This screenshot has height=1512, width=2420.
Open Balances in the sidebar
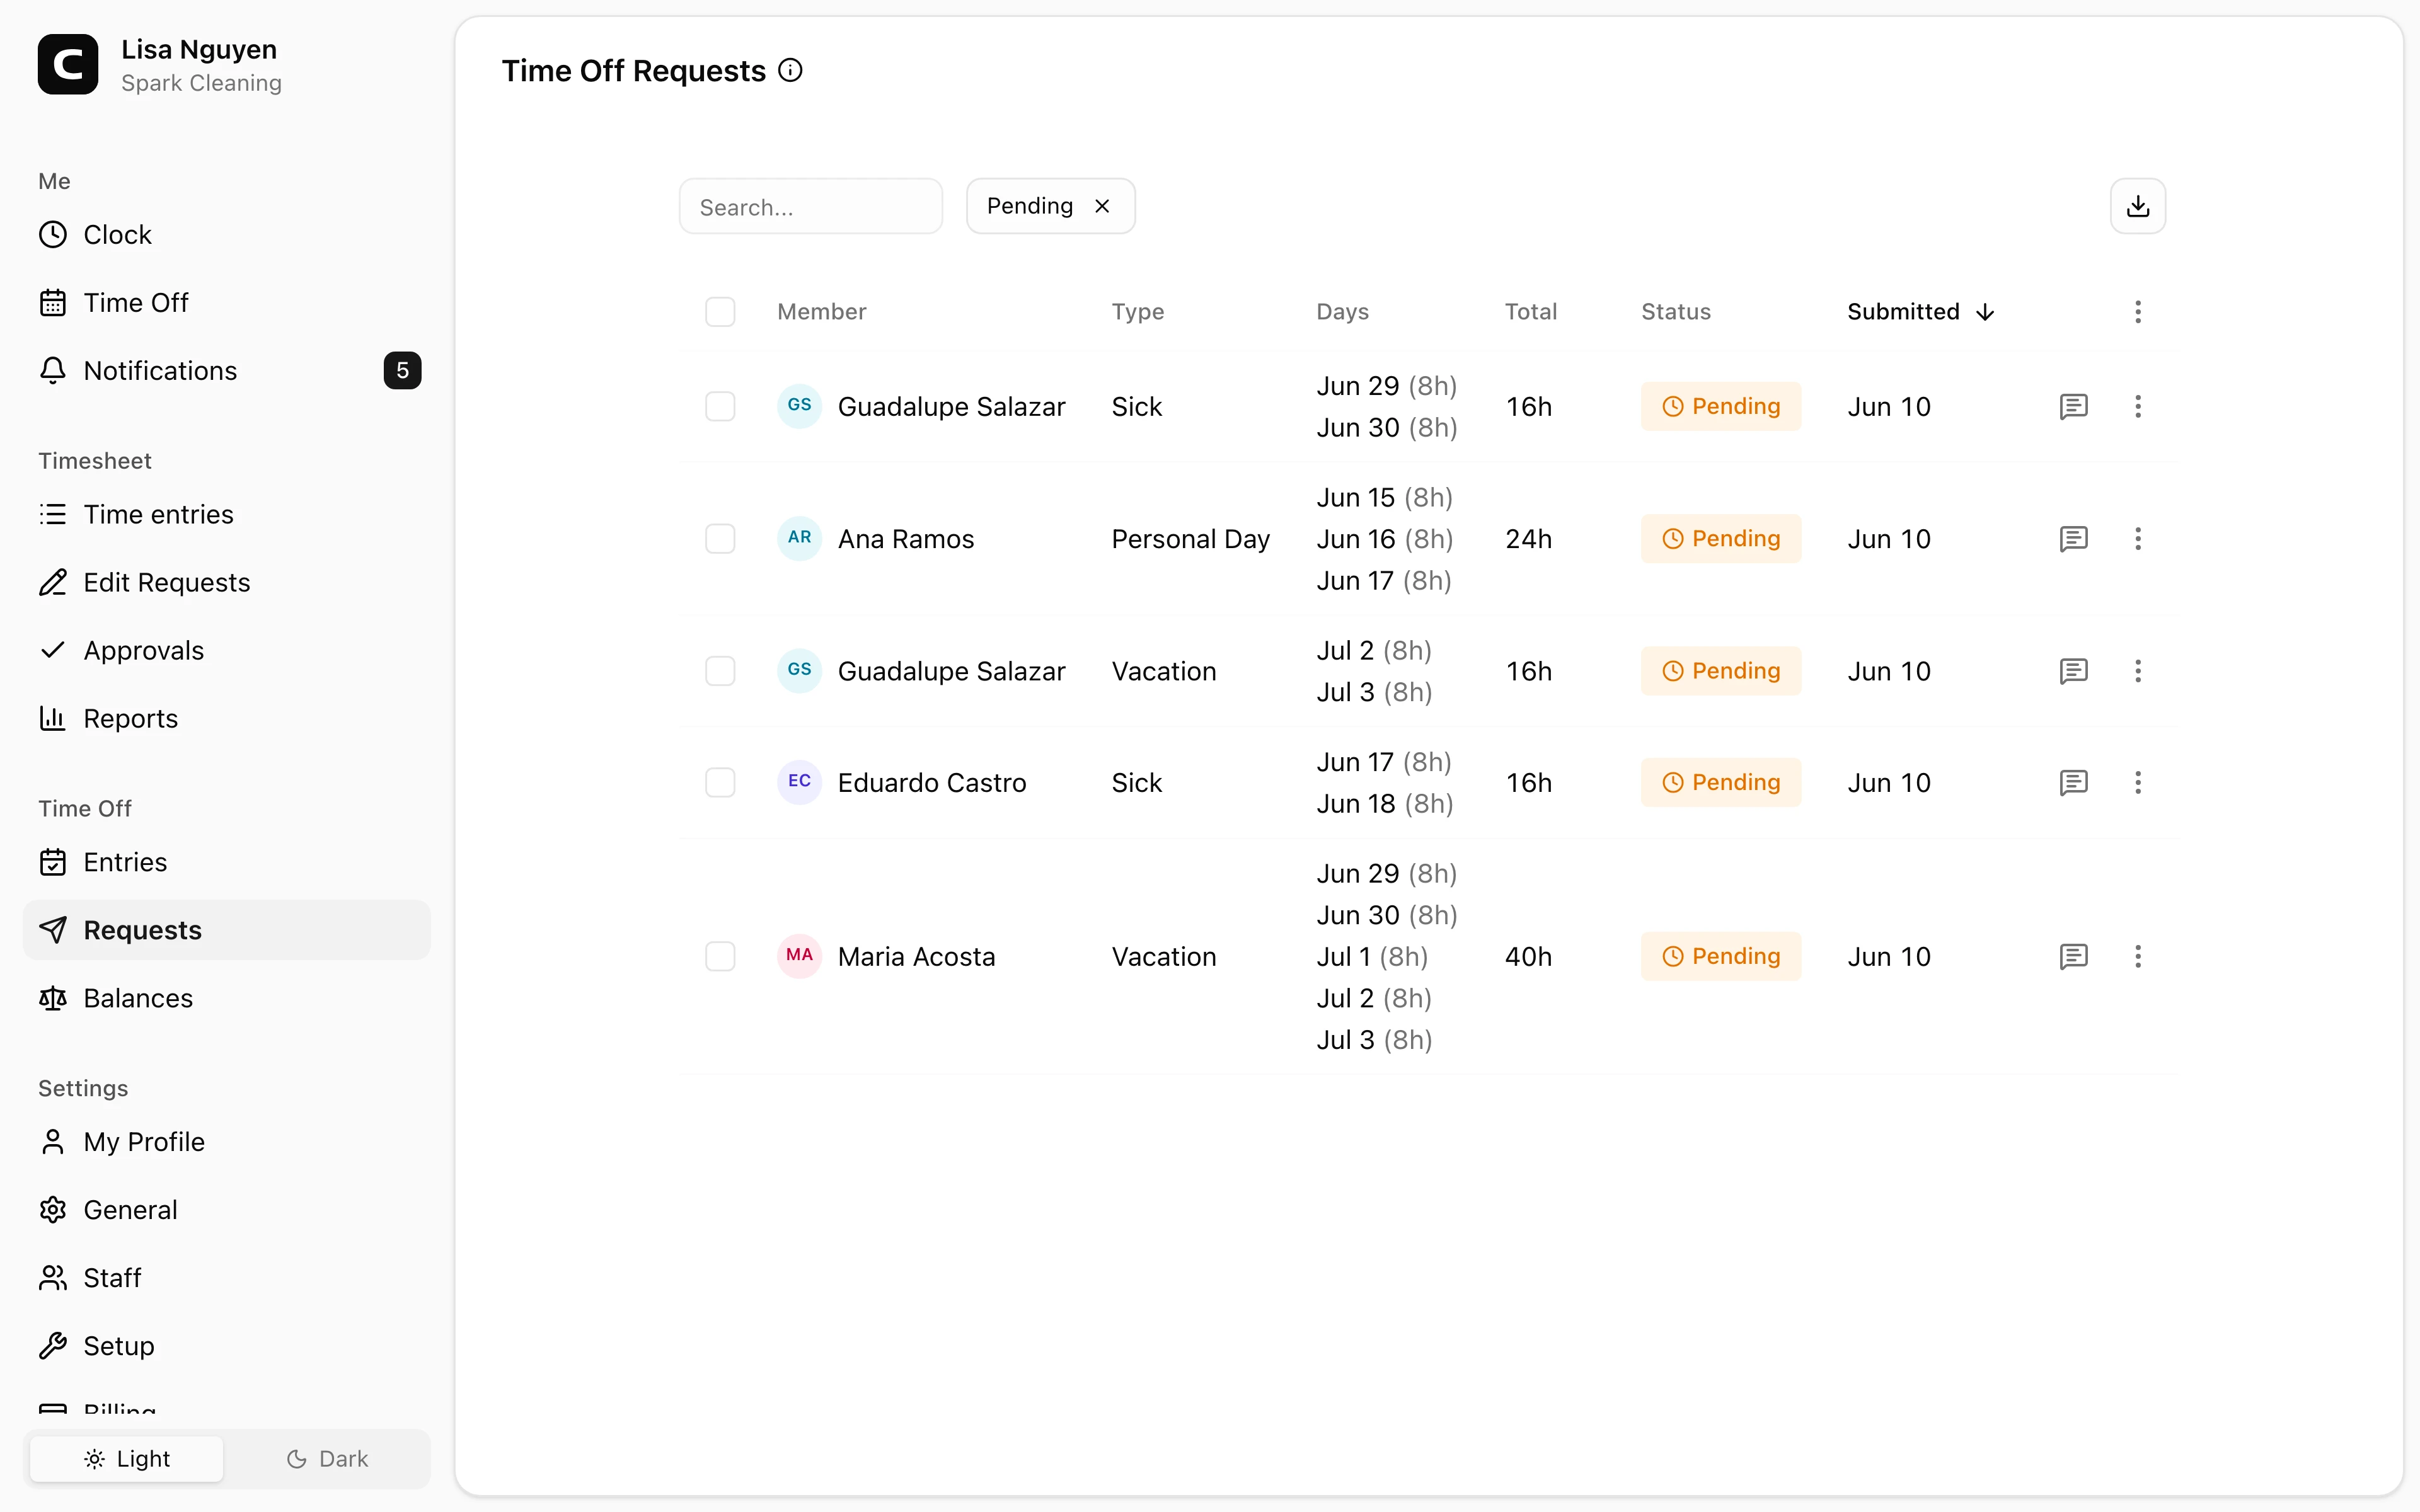(x=226, y=998)
